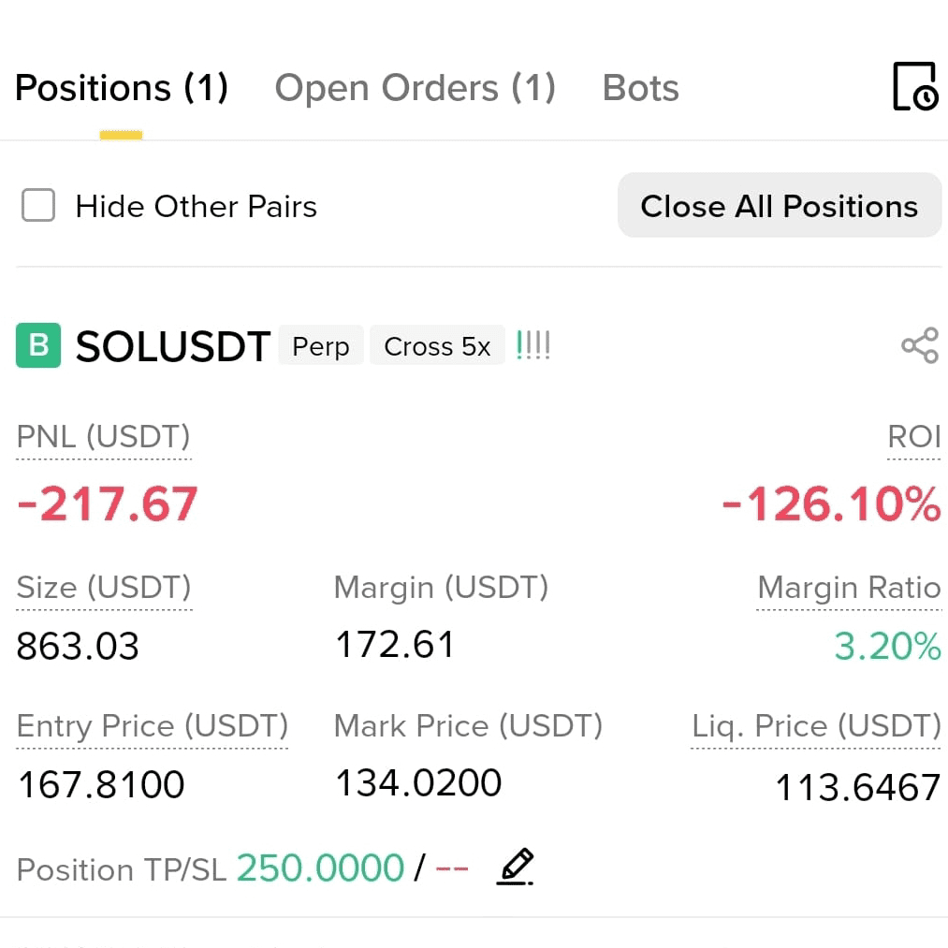Tap the Size (USDT) label
Viewport: 948px width, 948px height.
pyautogui.click(x=104, y=587)
